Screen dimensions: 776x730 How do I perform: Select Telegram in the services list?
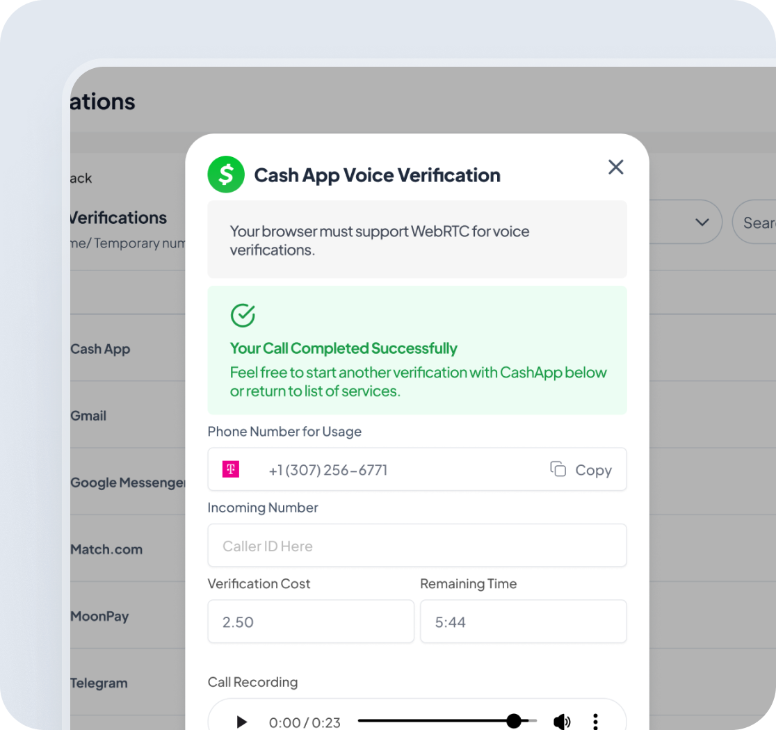(x=99, y=683)
